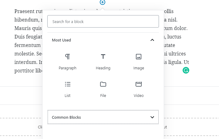
Task: Expand Common Blocks using down chevron
Action: pyautogui.click(x=152, y=117)
